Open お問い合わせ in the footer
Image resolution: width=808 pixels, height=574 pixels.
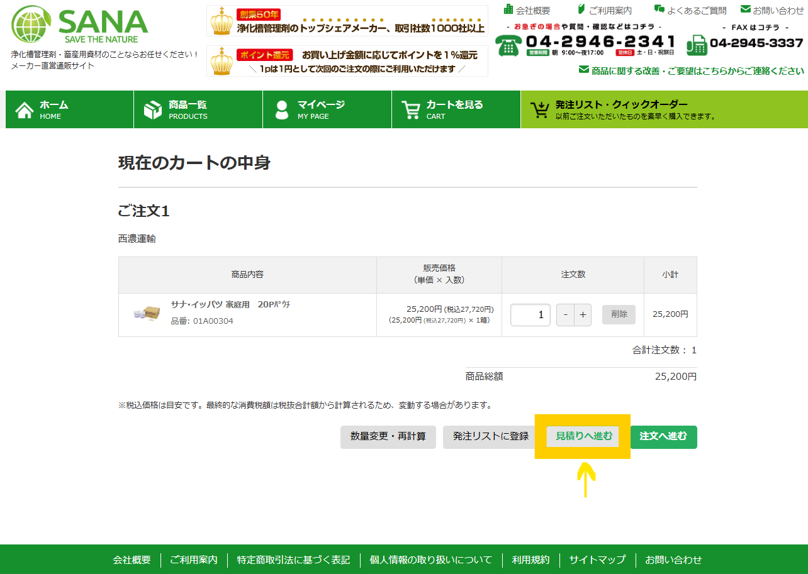(673, 560)
